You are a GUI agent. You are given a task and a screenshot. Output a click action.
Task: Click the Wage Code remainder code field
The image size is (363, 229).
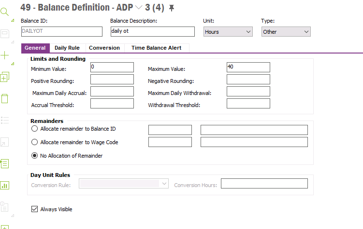(170, 142)
